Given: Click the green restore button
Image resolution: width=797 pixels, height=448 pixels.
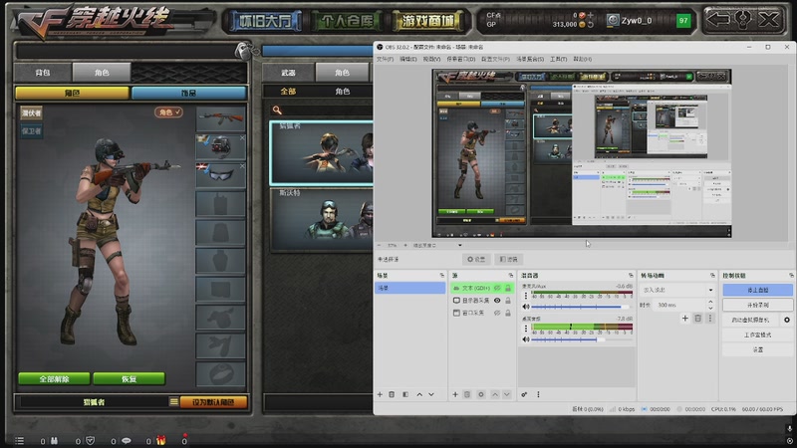Looking at the screenshot, I should (x=129, y=379).
